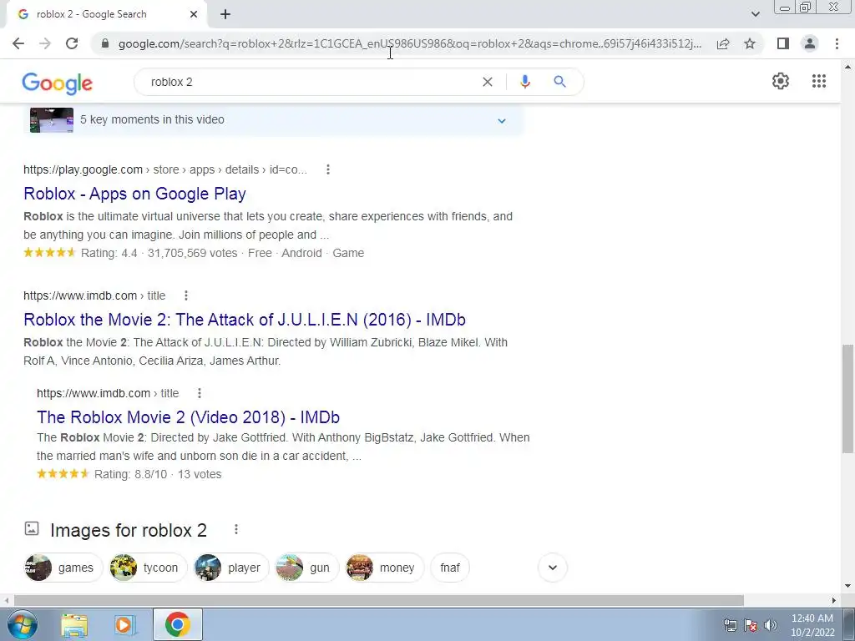Click the vertical scrollbar thumb
The height and width of the screenshot is (641, 855).
pos(847,399)
